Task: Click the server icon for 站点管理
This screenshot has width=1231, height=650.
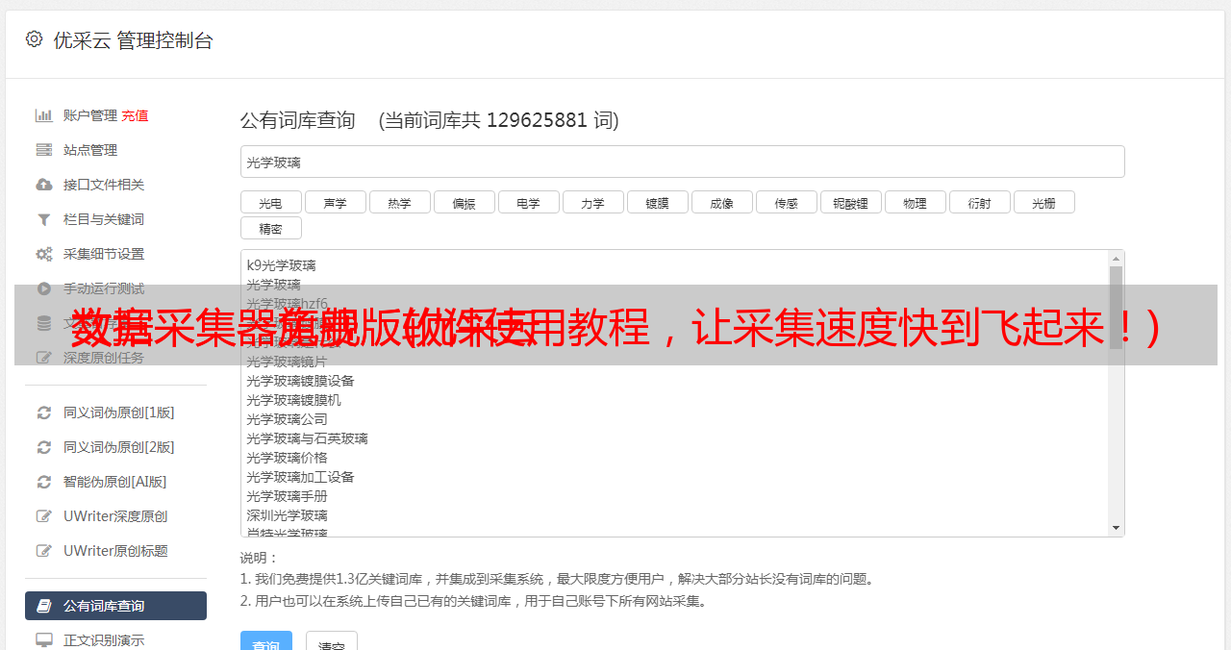Action: pyautogui.click(x=44, y=150)
